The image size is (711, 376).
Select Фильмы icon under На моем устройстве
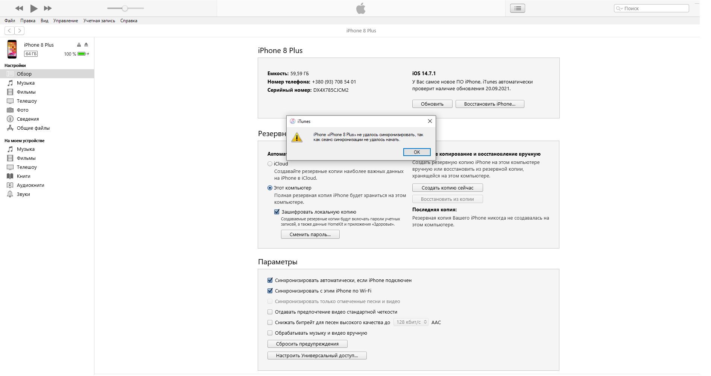pyautogui.click(x=10, y=158)
